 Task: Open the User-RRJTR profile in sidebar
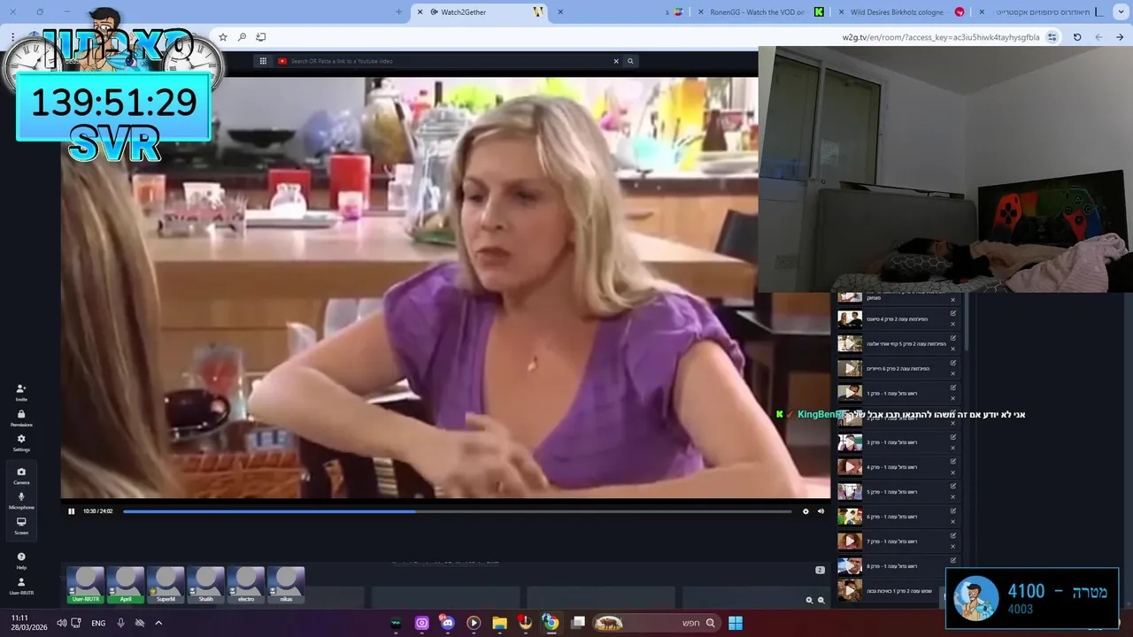coord(21,586)
